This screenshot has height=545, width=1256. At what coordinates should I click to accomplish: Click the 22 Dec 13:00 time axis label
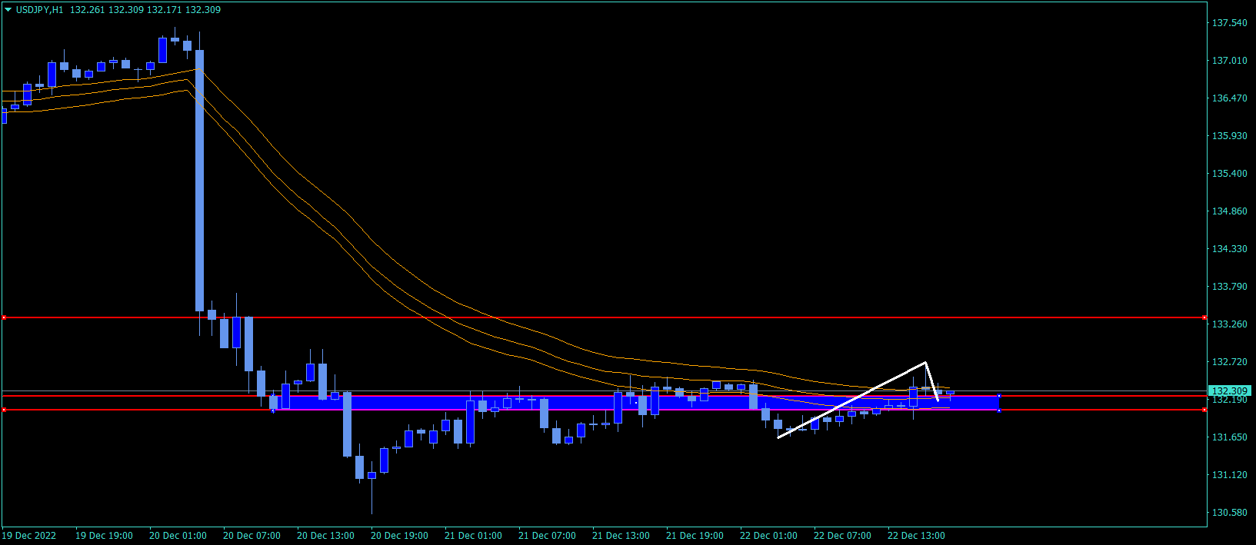click(916, 536)
